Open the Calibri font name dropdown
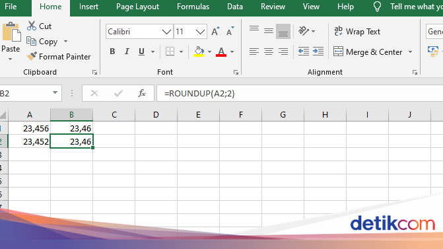443x249 pixels. [166, 32]
